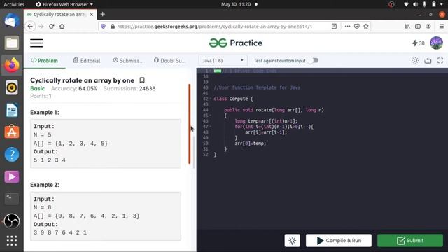
Task: Open the Submissions tab
Action: [x=128, y=61]
